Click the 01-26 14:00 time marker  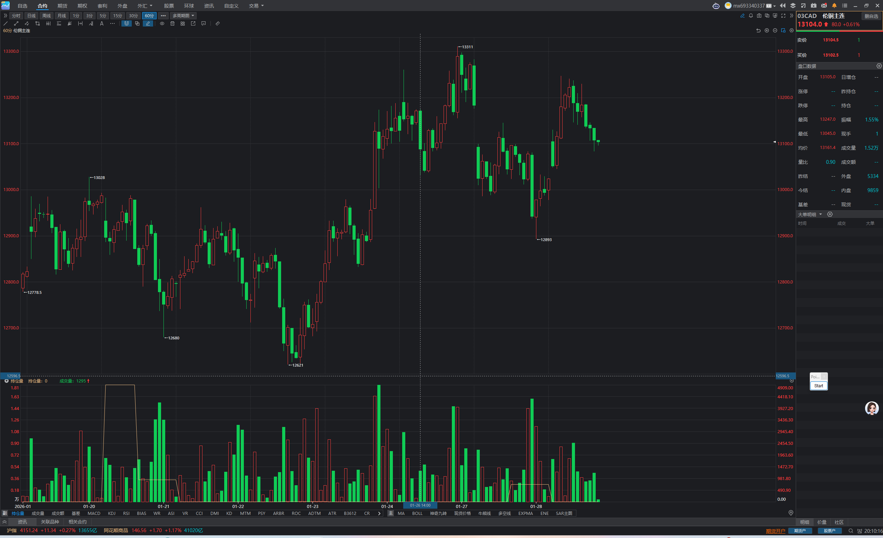(x=420, y=505)
